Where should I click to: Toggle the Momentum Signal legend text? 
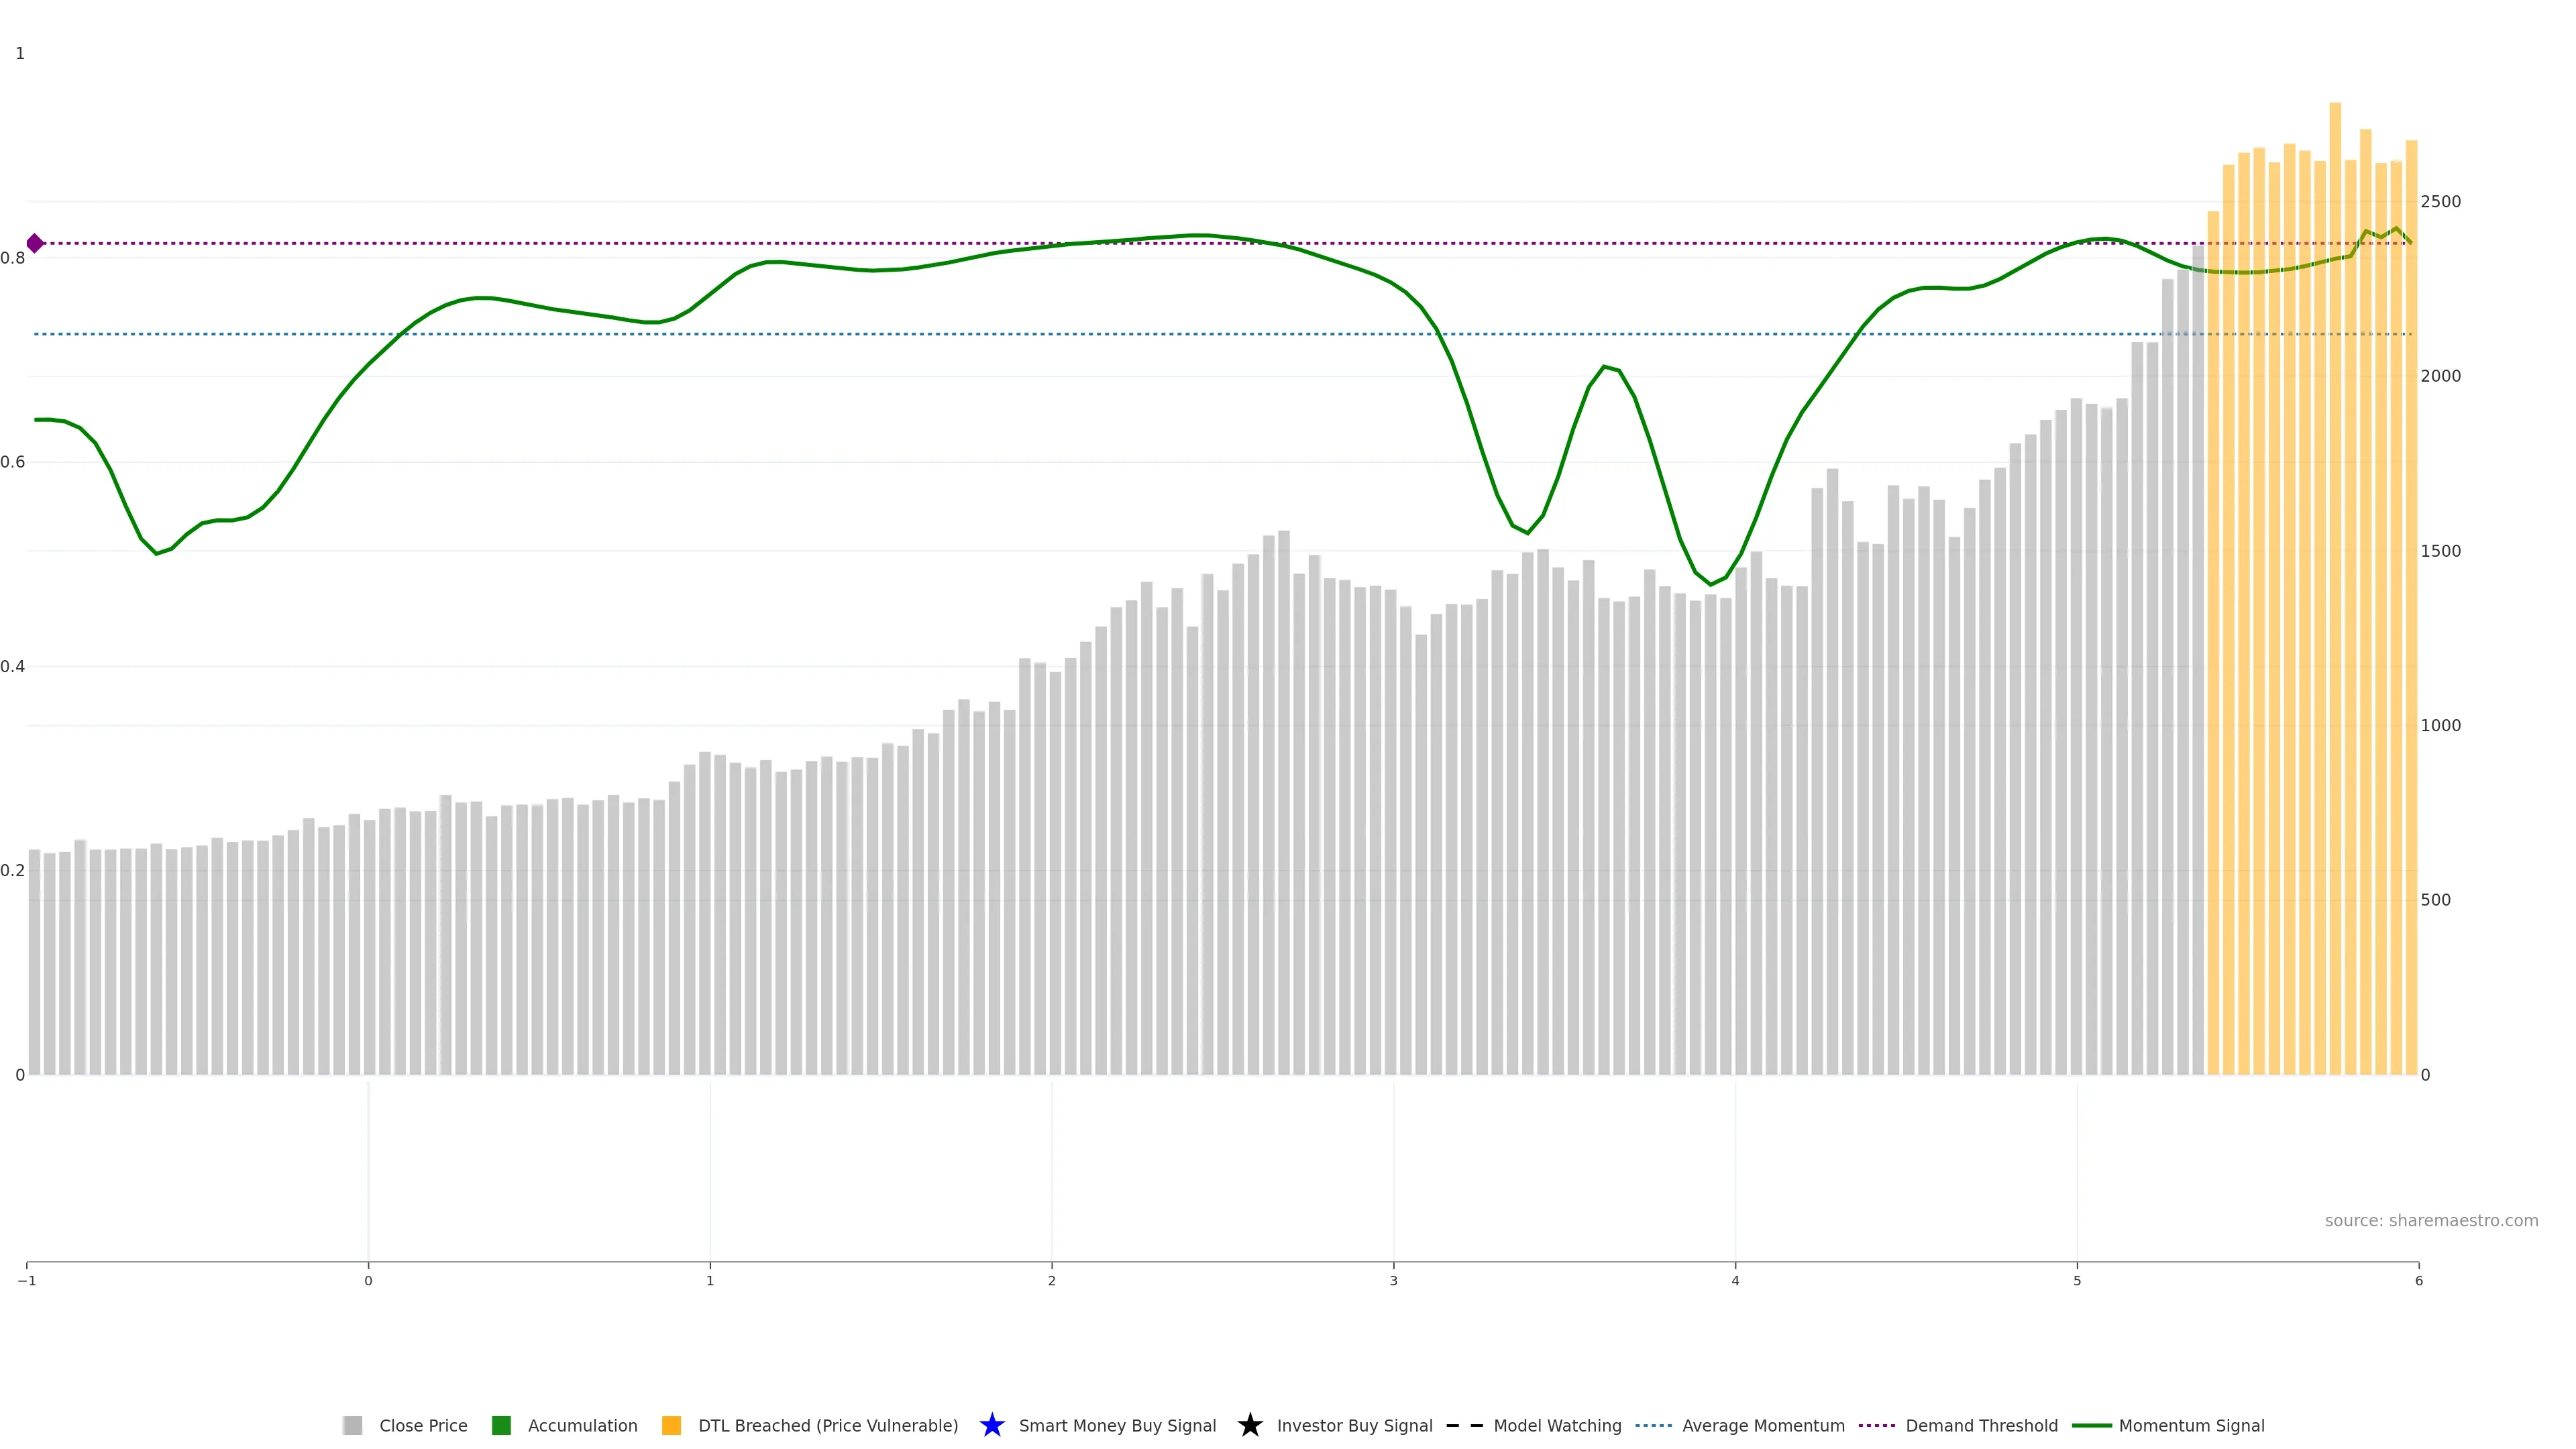pos(2191,1425)
